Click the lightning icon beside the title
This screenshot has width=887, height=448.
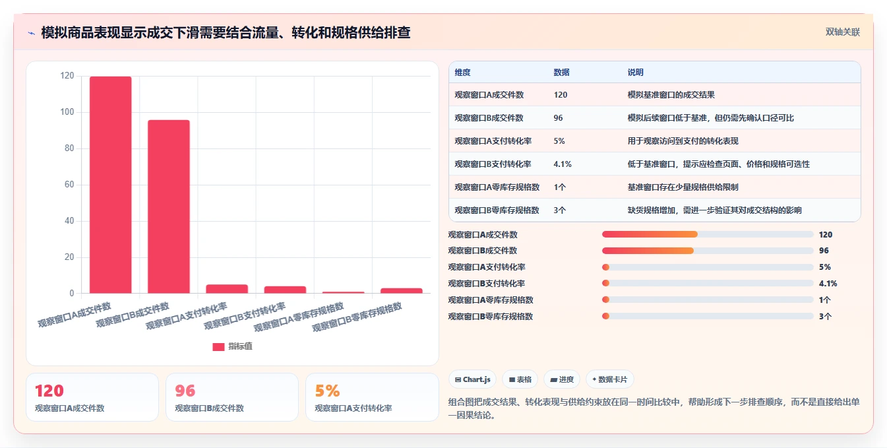click(x=32, y=32)
